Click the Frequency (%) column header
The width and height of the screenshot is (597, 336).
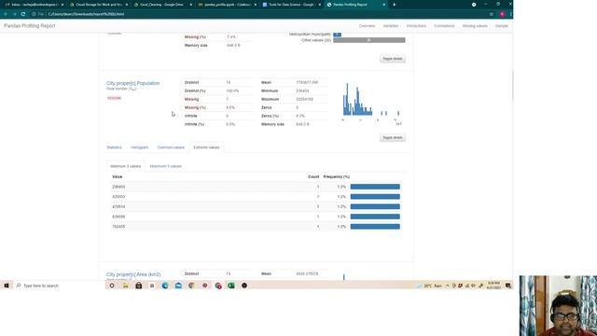click(336, 176)
